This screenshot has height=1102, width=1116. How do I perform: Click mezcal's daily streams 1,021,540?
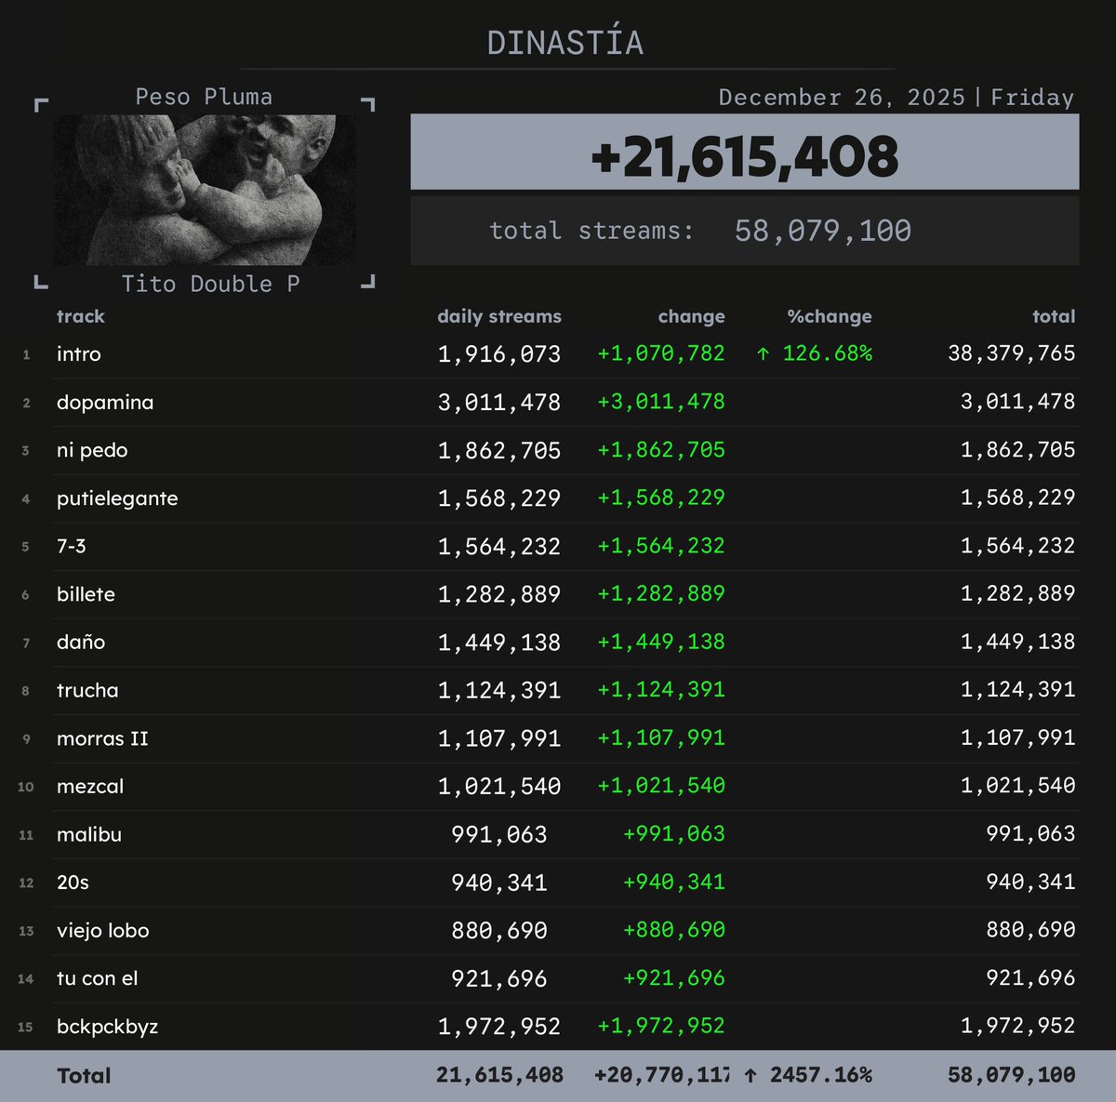click(499, 787)
